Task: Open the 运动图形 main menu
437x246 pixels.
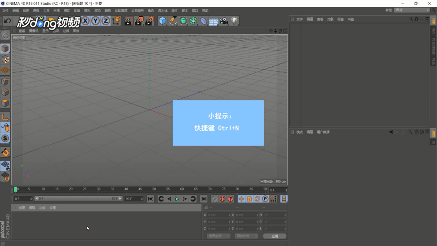Action: [138, 11]
